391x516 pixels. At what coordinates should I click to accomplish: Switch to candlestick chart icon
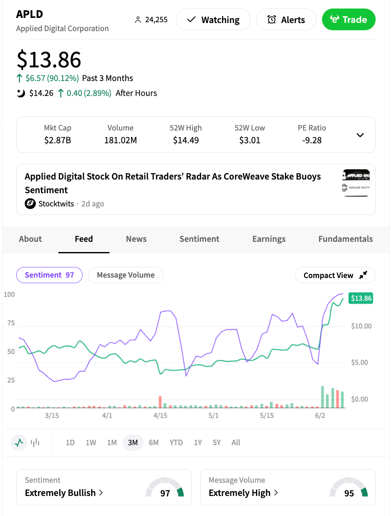pyautogui.click(x=35, y=443)
